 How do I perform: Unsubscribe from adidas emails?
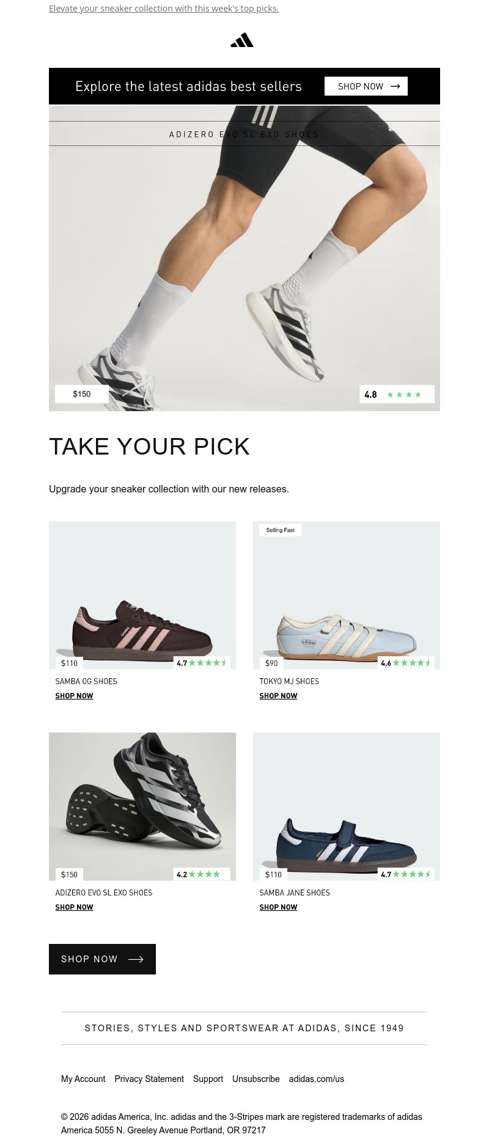[256, 1079]
